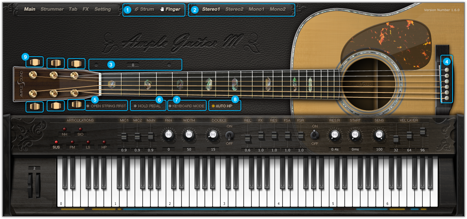Click the fourth bridge pin from top
The image size is (467, 219).
click(447, 87)
